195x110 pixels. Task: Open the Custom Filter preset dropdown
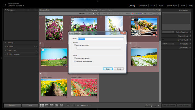click(x=152, y=10)
